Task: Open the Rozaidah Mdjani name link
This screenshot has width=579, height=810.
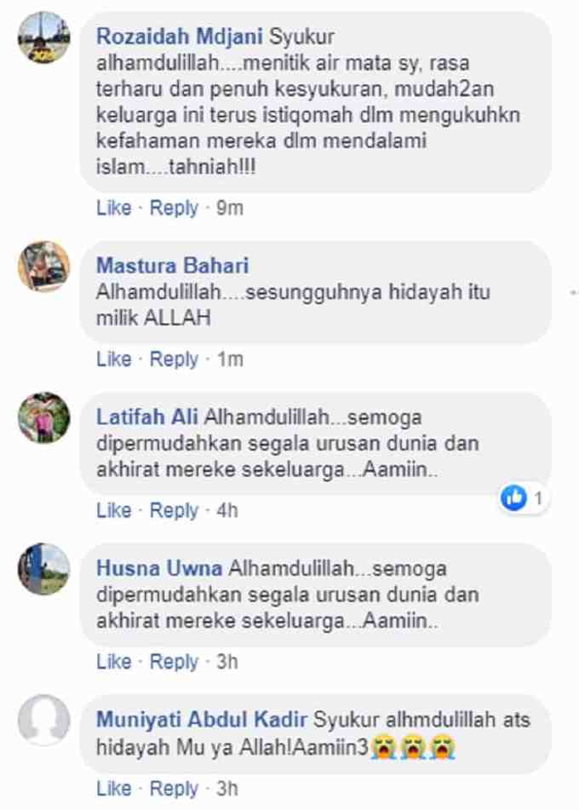Action: (180, 37)
